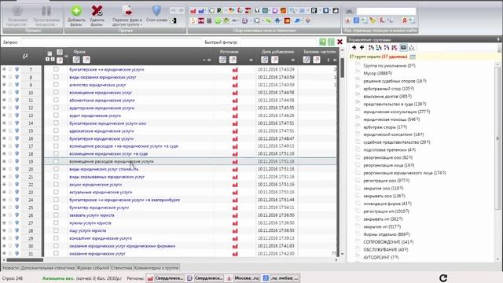Click the red X clear filter icon

point(340,42)
